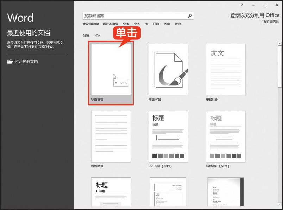This screenshot has height=210, width=283.
Task: Click 登录以充分利用 Office sign-in link
Action: click(x=255, y=15)
